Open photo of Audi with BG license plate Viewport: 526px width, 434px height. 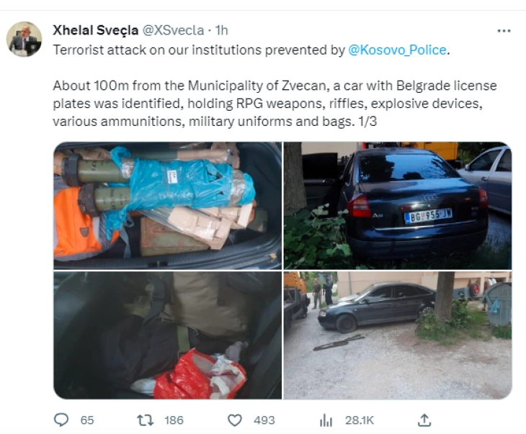click(x=398, y=205)
